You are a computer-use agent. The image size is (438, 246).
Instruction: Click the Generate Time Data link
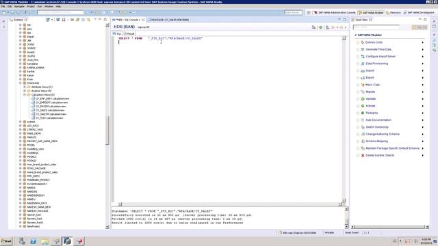click(x=378, y=49)
